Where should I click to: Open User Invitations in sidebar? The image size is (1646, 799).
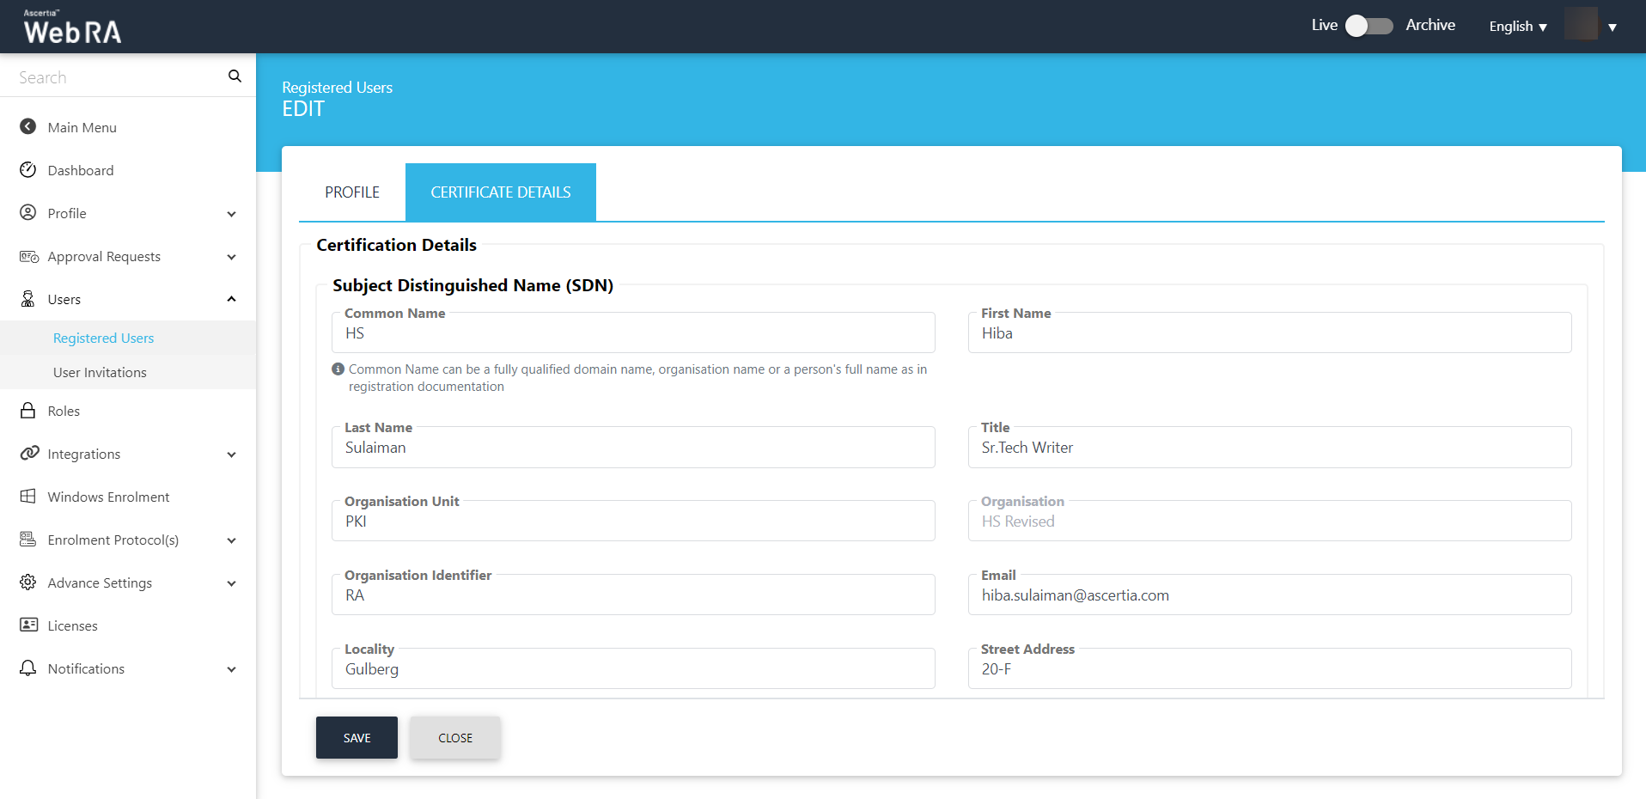click(100, 372)
